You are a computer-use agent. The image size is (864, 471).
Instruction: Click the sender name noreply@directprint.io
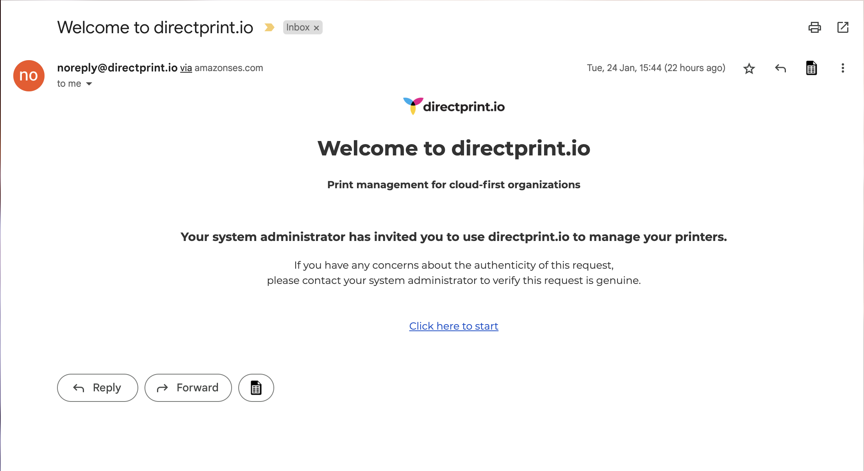pos(117,68)
